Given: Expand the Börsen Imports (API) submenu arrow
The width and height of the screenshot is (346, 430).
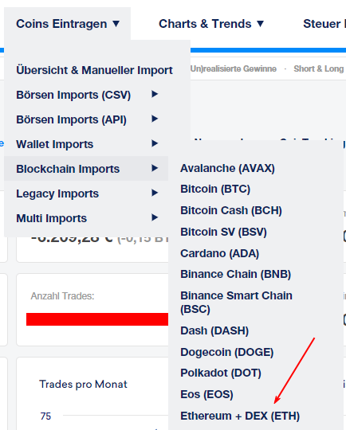Looking at the screenshot, I should pos(155,119).
